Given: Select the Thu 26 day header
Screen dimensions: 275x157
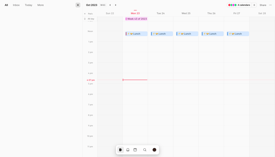Looking at the screenshot, I should coord(211,13).
